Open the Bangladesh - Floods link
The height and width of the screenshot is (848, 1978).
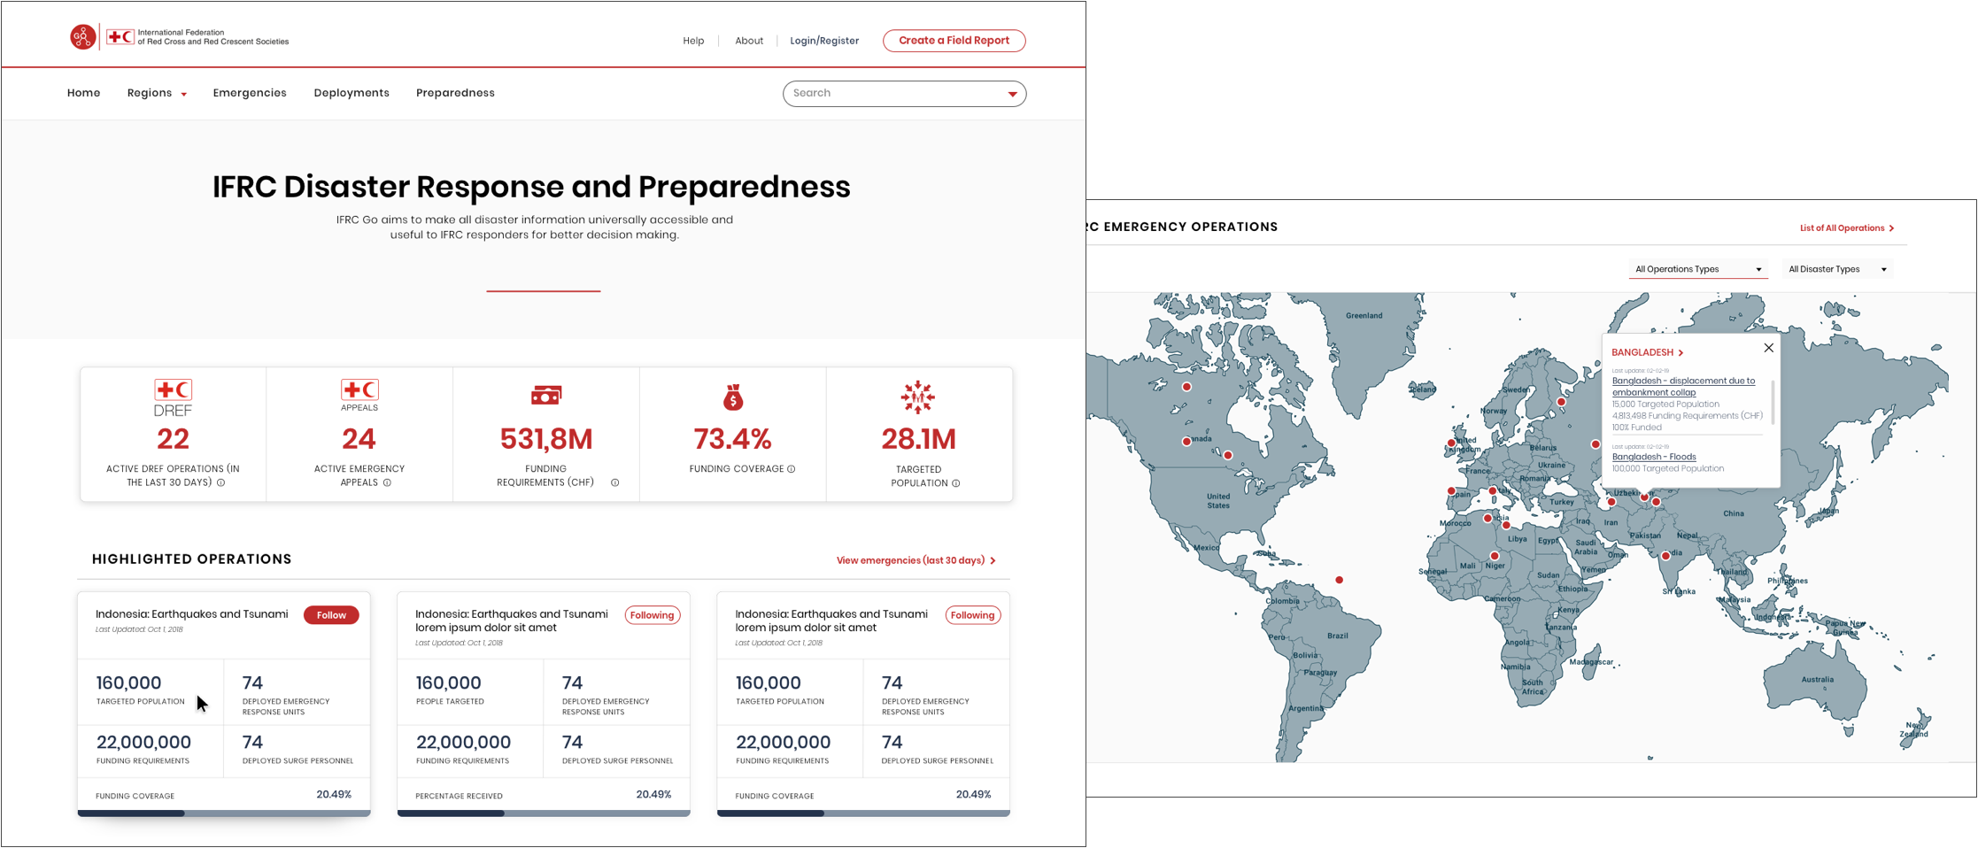pyautogui.click(x=1654, y=458)
